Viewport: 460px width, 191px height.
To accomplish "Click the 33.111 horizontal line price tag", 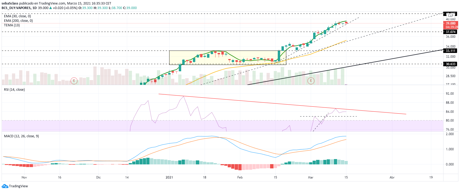I will tap(451, 51).
